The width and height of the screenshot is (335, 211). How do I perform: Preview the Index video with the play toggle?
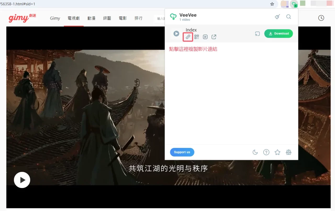tap(176, 33)
